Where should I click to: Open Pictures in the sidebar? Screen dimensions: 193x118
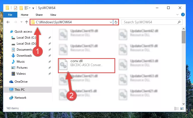tap(22, 68)
